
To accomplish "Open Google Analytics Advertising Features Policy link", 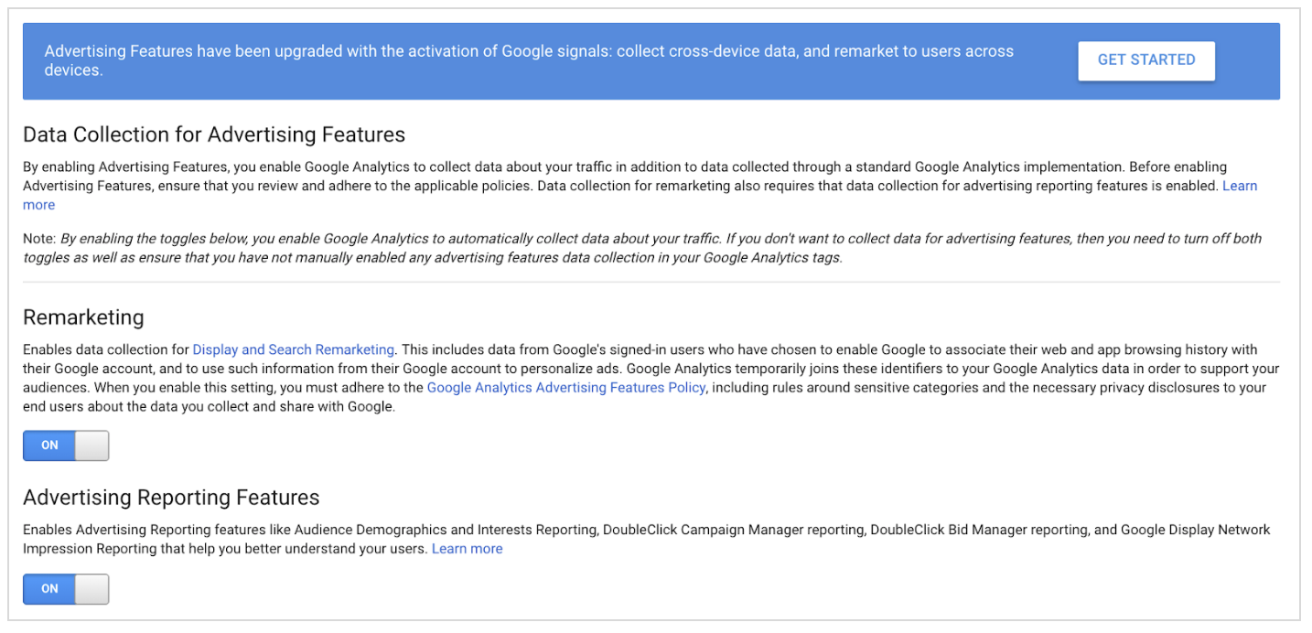I will [565, 388].
